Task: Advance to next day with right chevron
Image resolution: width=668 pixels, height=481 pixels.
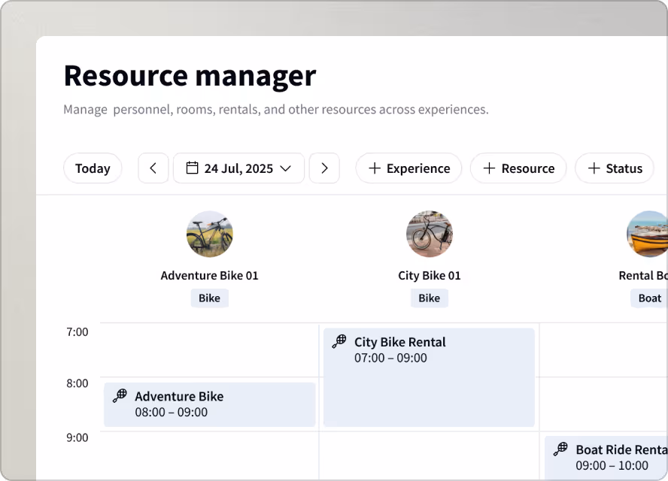Action: (x=324, y=168)
